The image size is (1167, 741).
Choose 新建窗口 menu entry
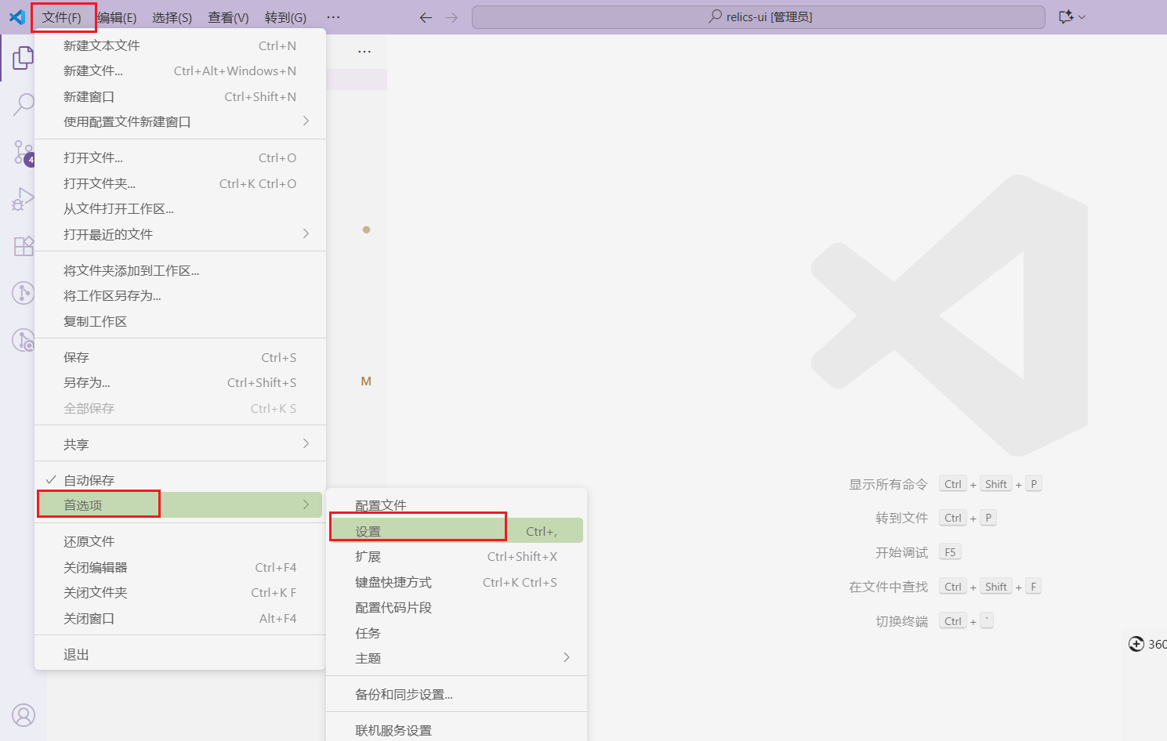(x=180, y=96)
